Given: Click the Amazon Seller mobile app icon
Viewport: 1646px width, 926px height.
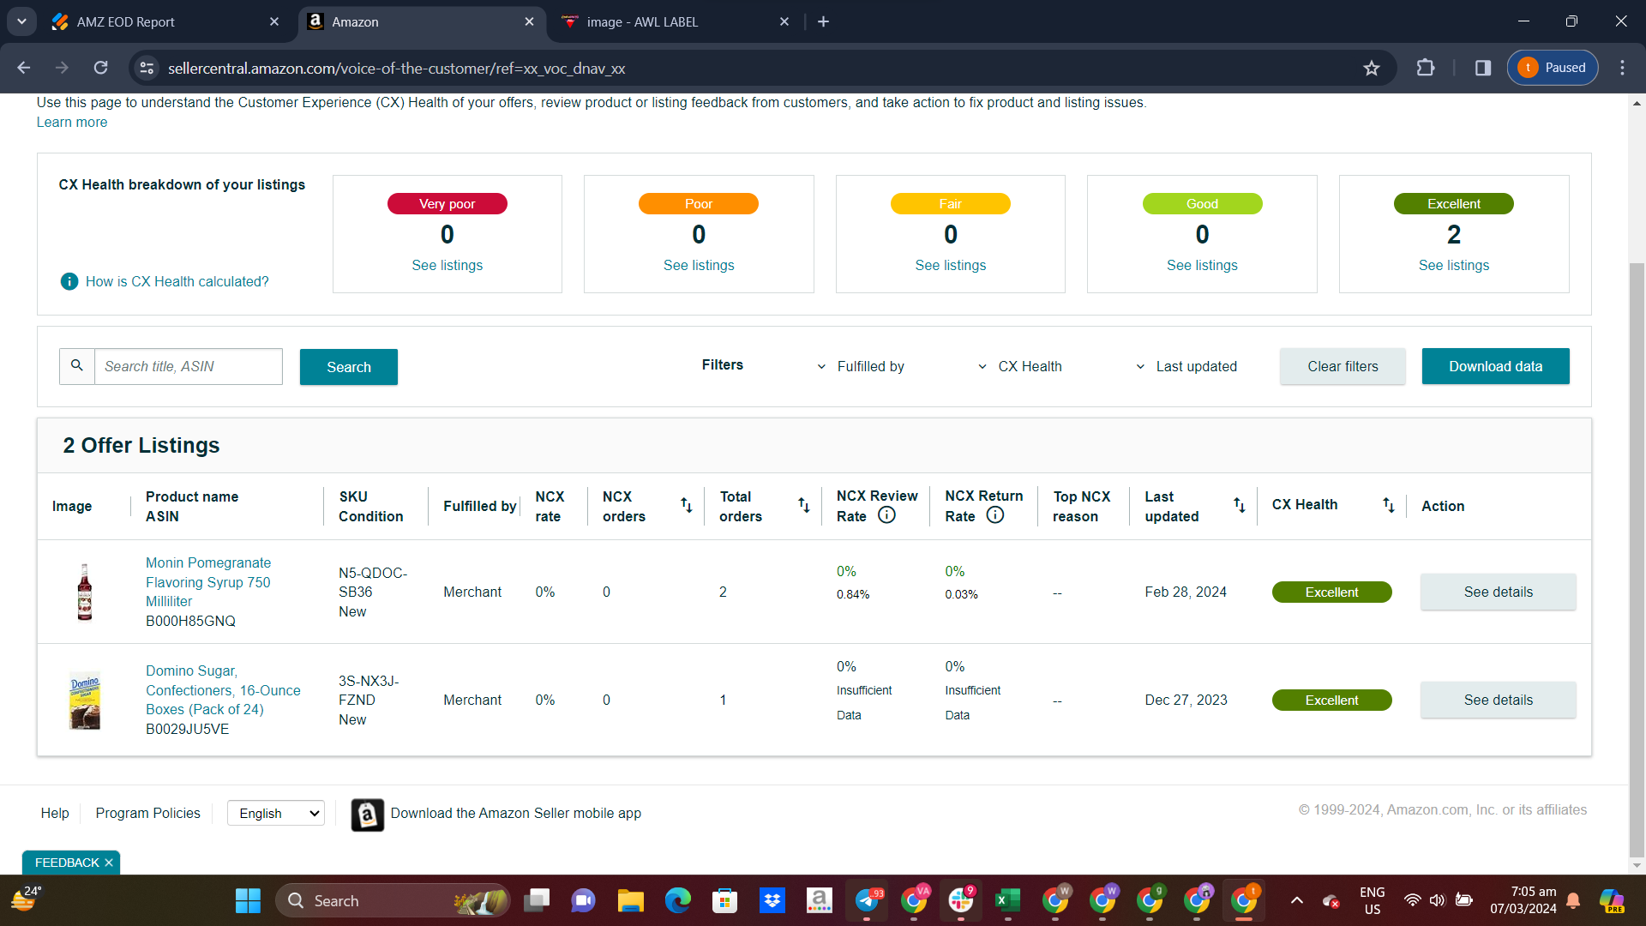Looking at the screenshot, I should tap(368, 815).
